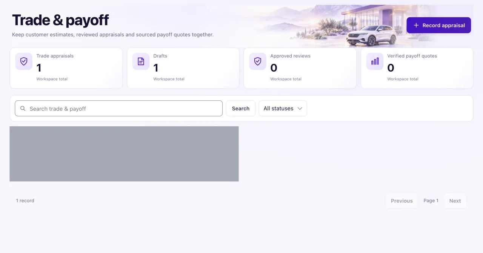
Task: Click the Previous page button
Action: 402,201
